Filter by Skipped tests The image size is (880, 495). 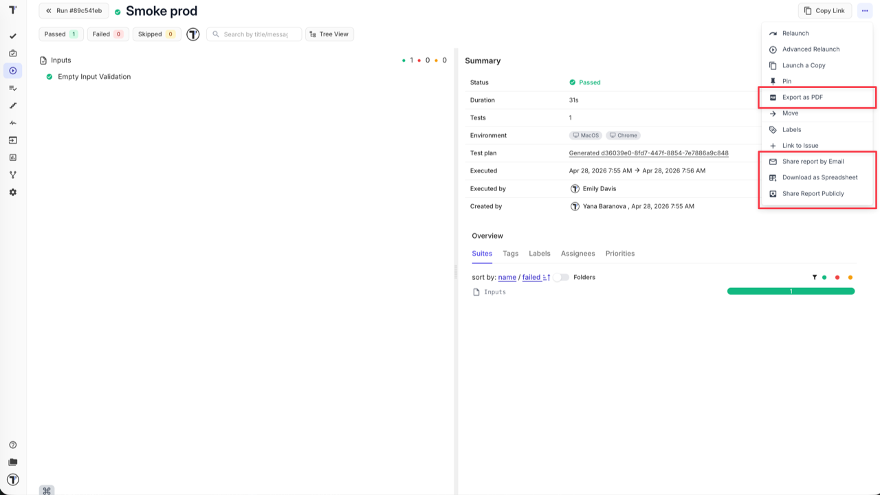(x=157, y=34)
